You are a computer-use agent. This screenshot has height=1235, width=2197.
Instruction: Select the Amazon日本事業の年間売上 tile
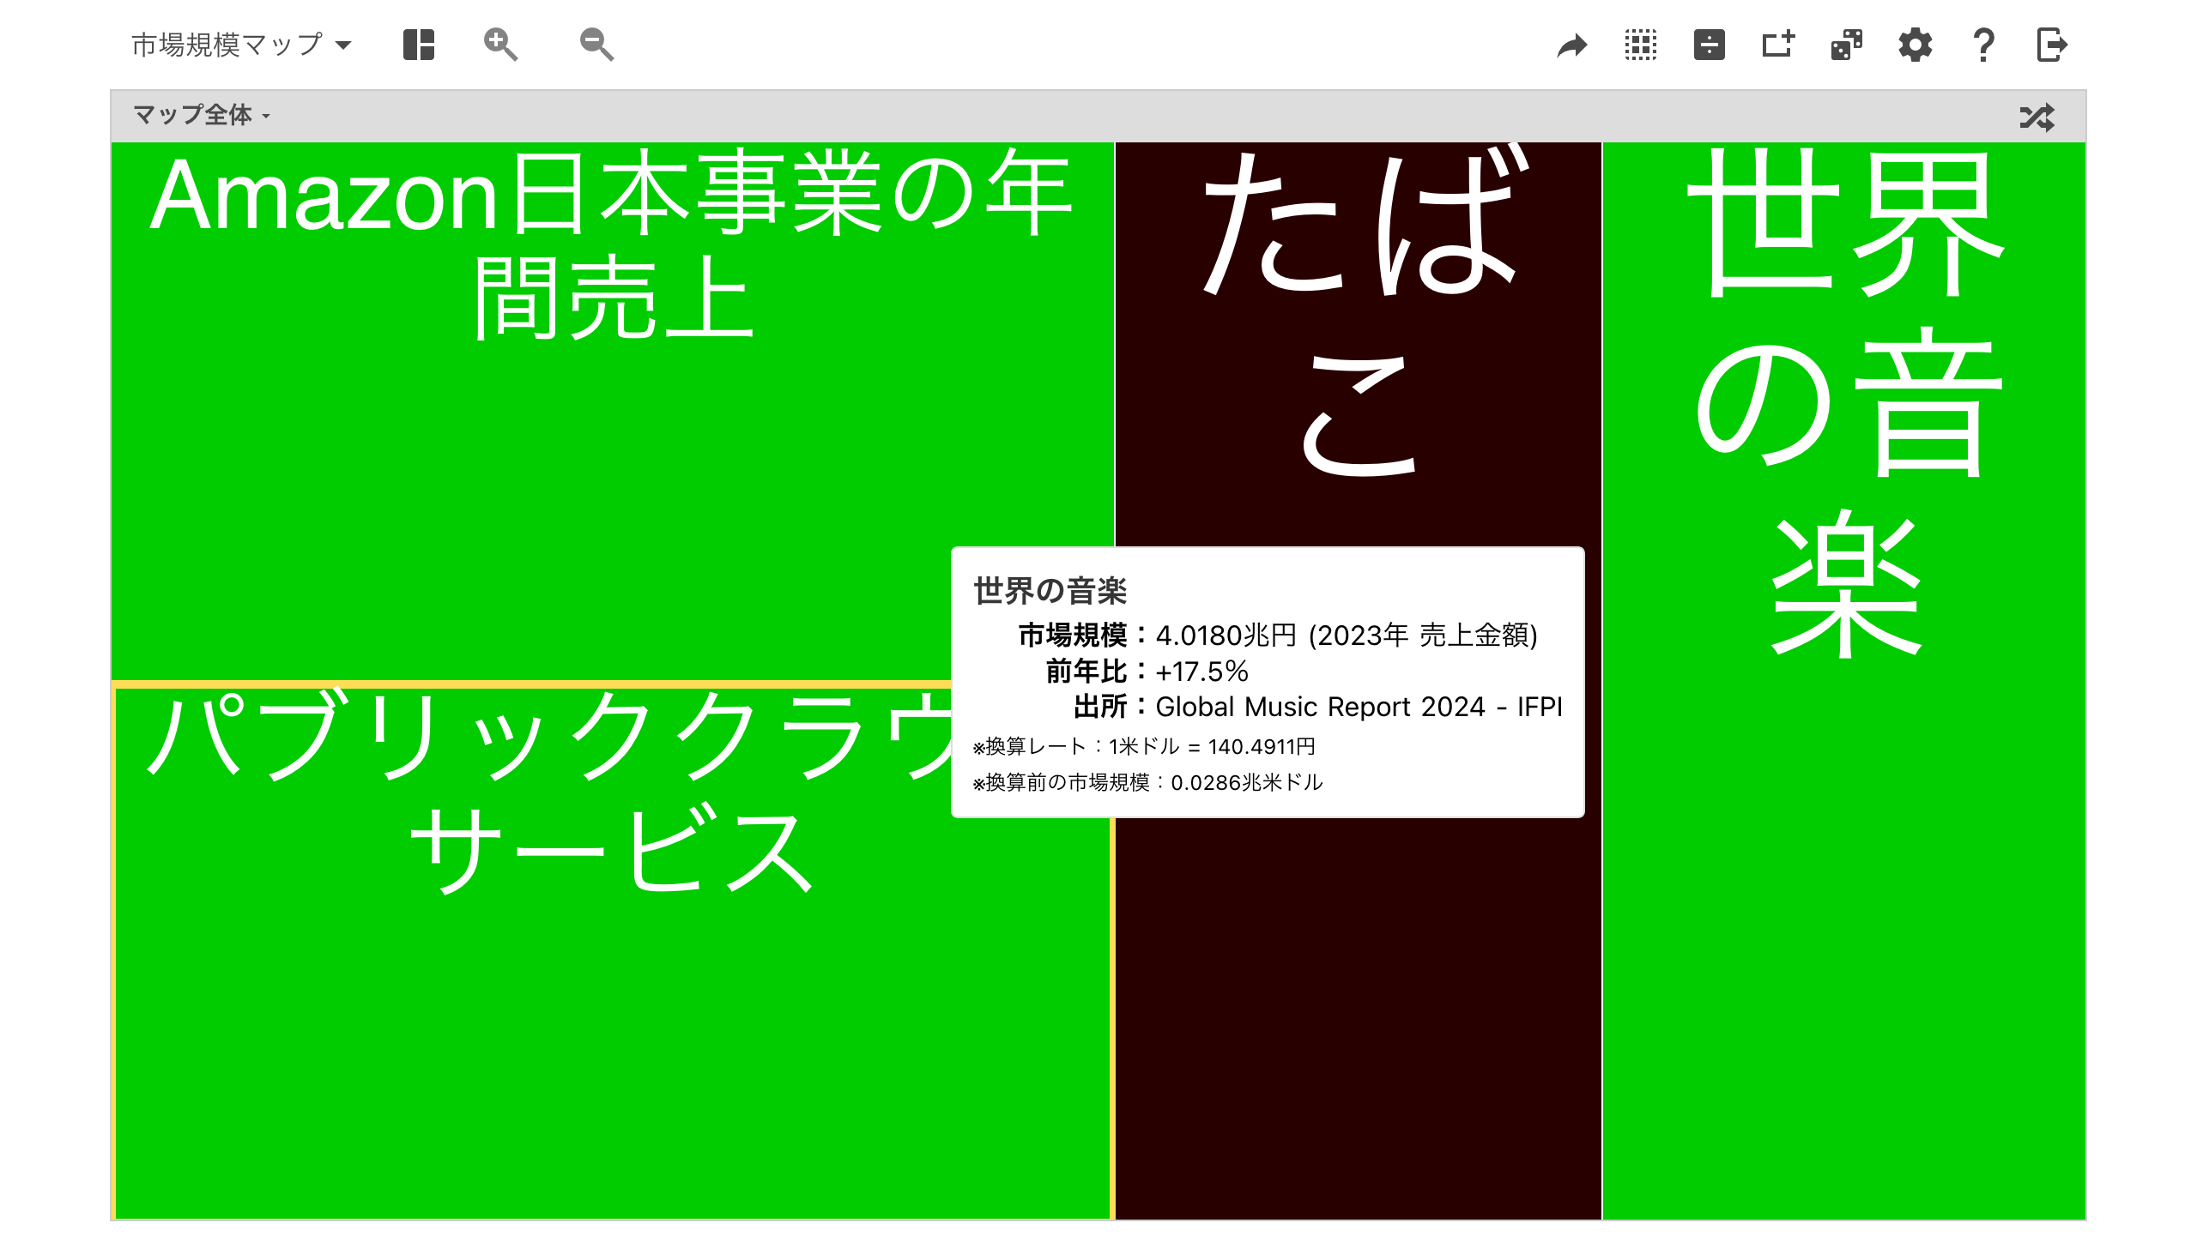pos(612,411)
